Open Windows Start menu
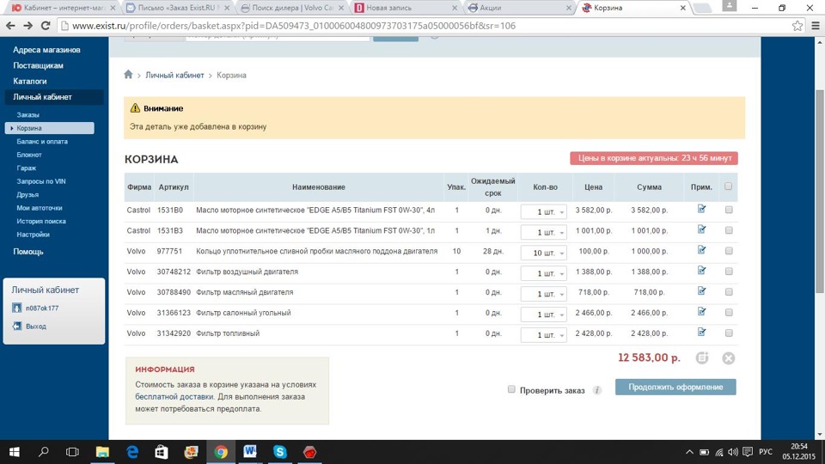Screen dimensions: 825x464 point(15,452)
